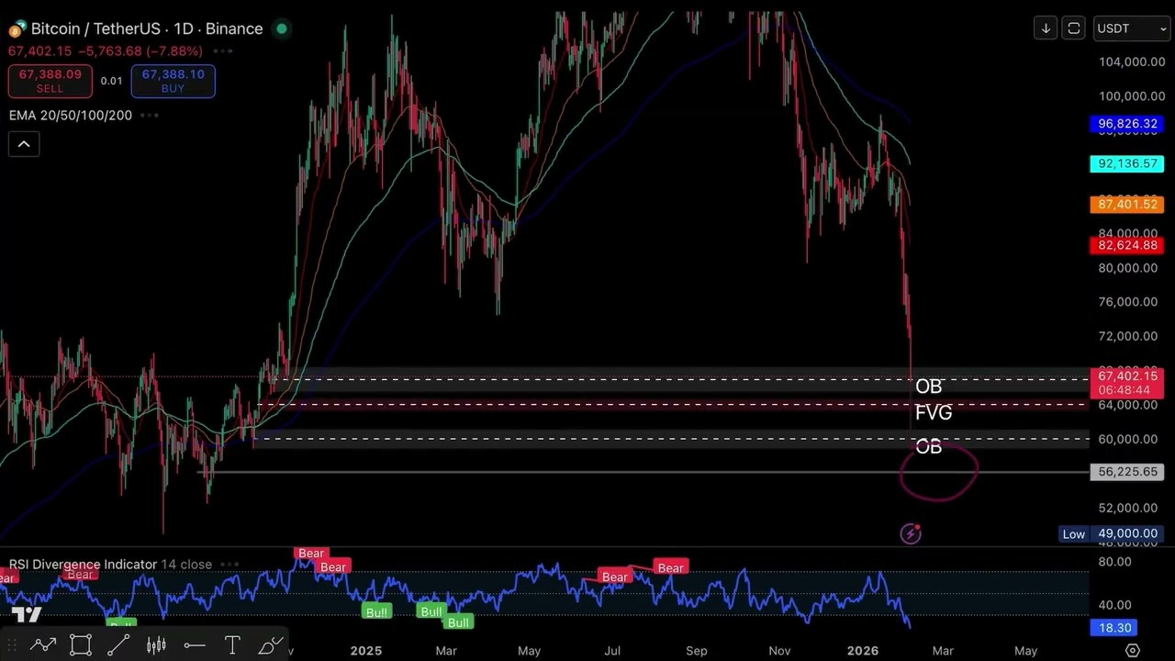The width and height of the screenshot is (1175, 661).
Task: Click the Bitcoin symbol logo icon
Action: (x=17, y=29)
